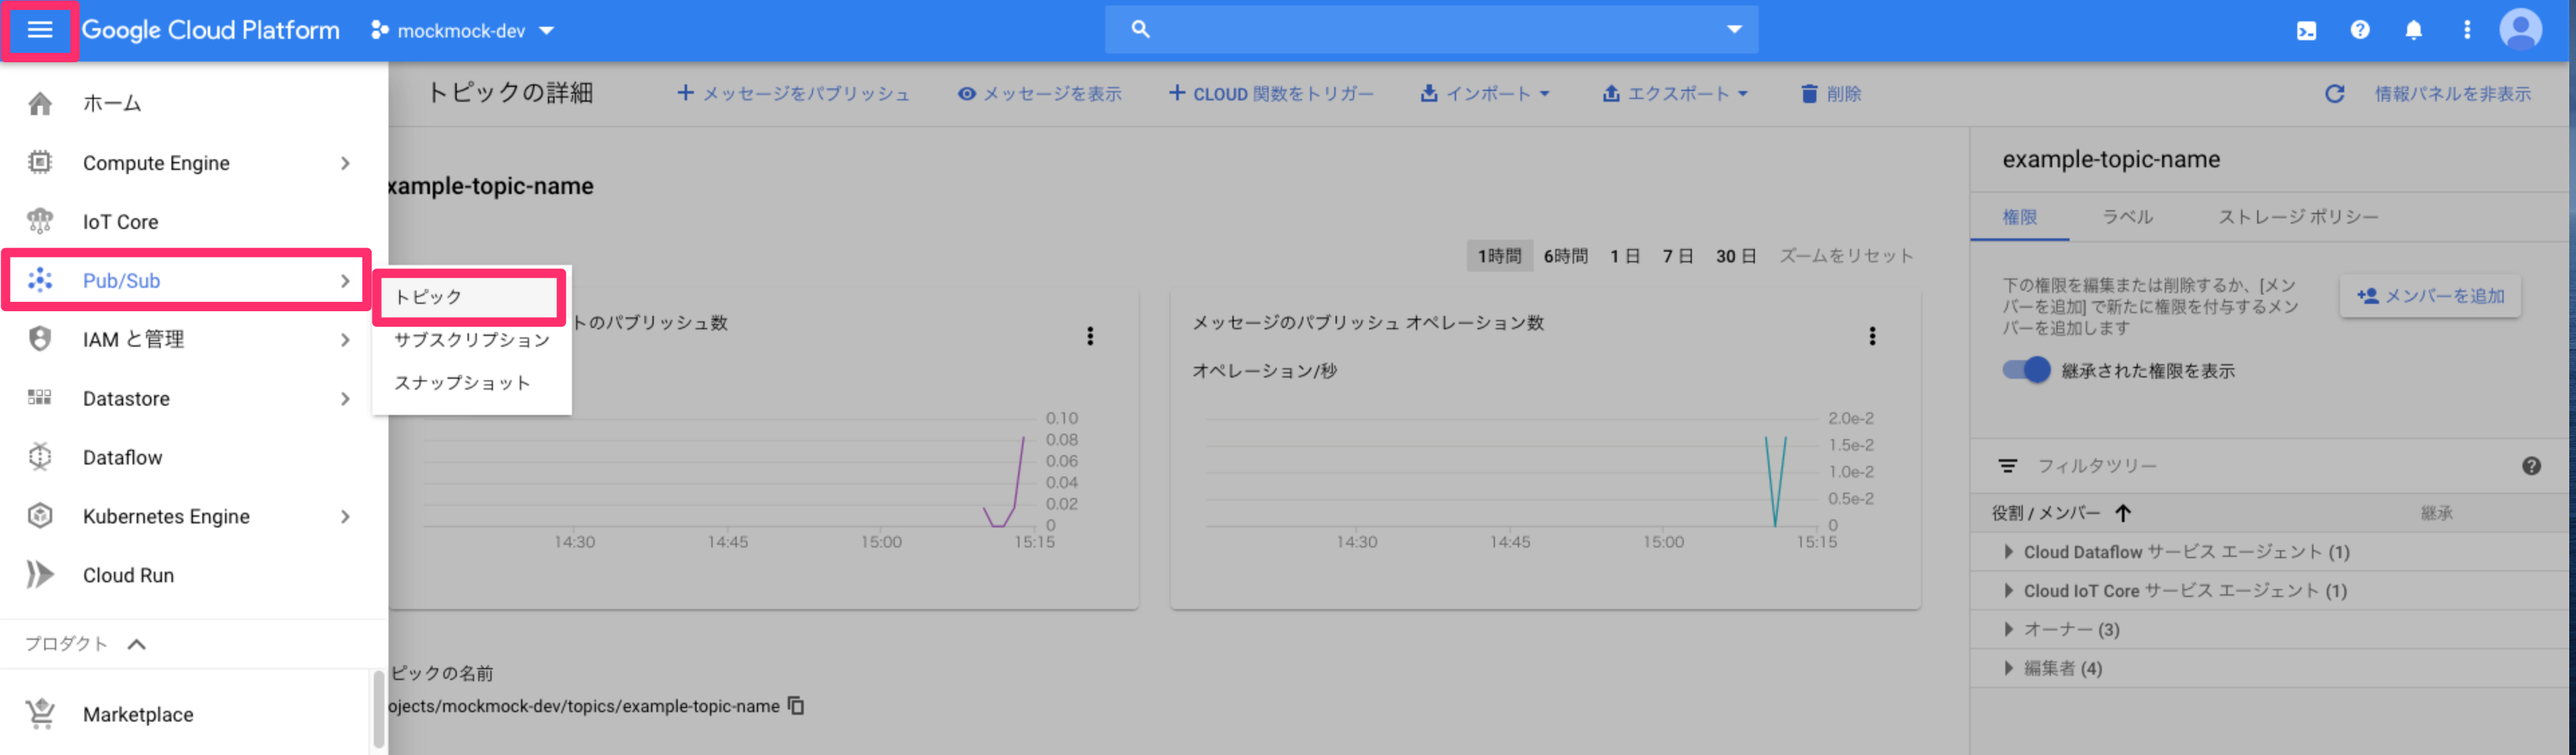Expand the Kubernetes Engine submenu chevron
This screenshot has width=2576, height=755.
345,516
